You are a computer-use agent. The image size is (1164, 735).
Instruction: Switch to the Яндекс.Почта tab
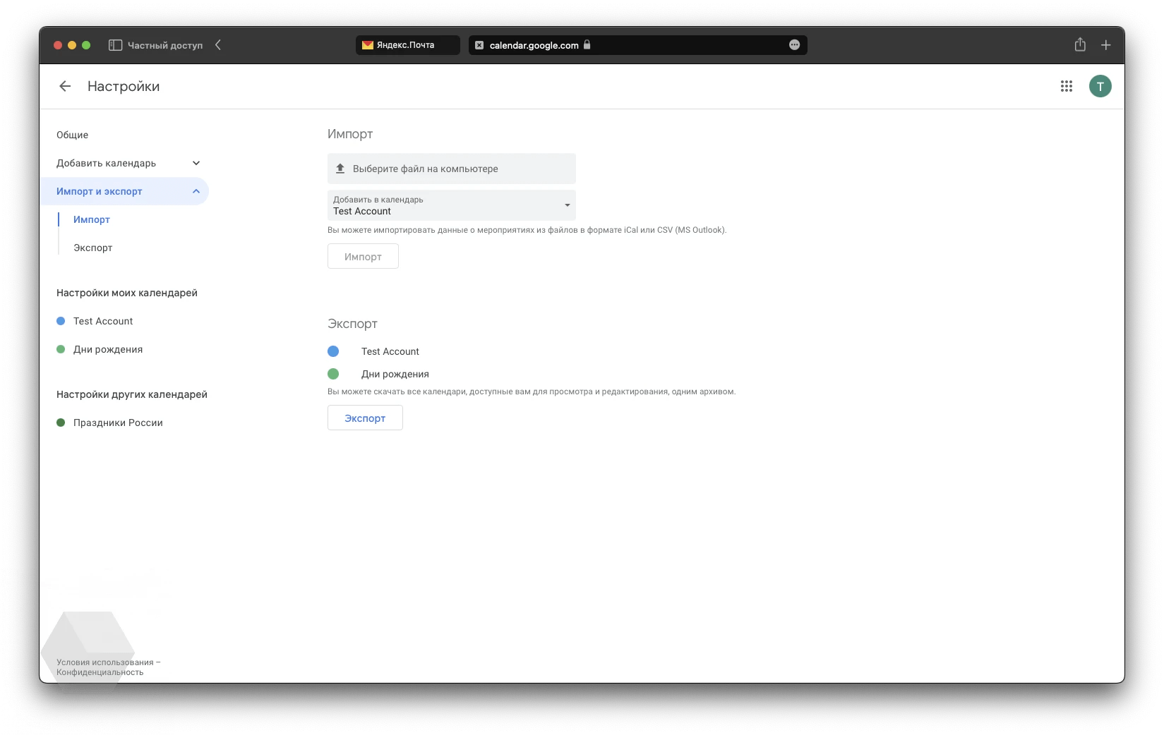pyautogui.click(x=407, y=45)
